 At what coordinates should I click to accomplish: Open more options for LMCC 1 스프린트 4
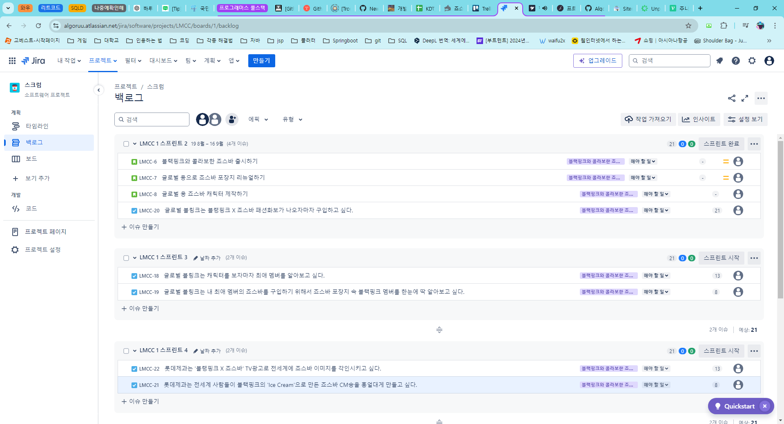point(754,351)
